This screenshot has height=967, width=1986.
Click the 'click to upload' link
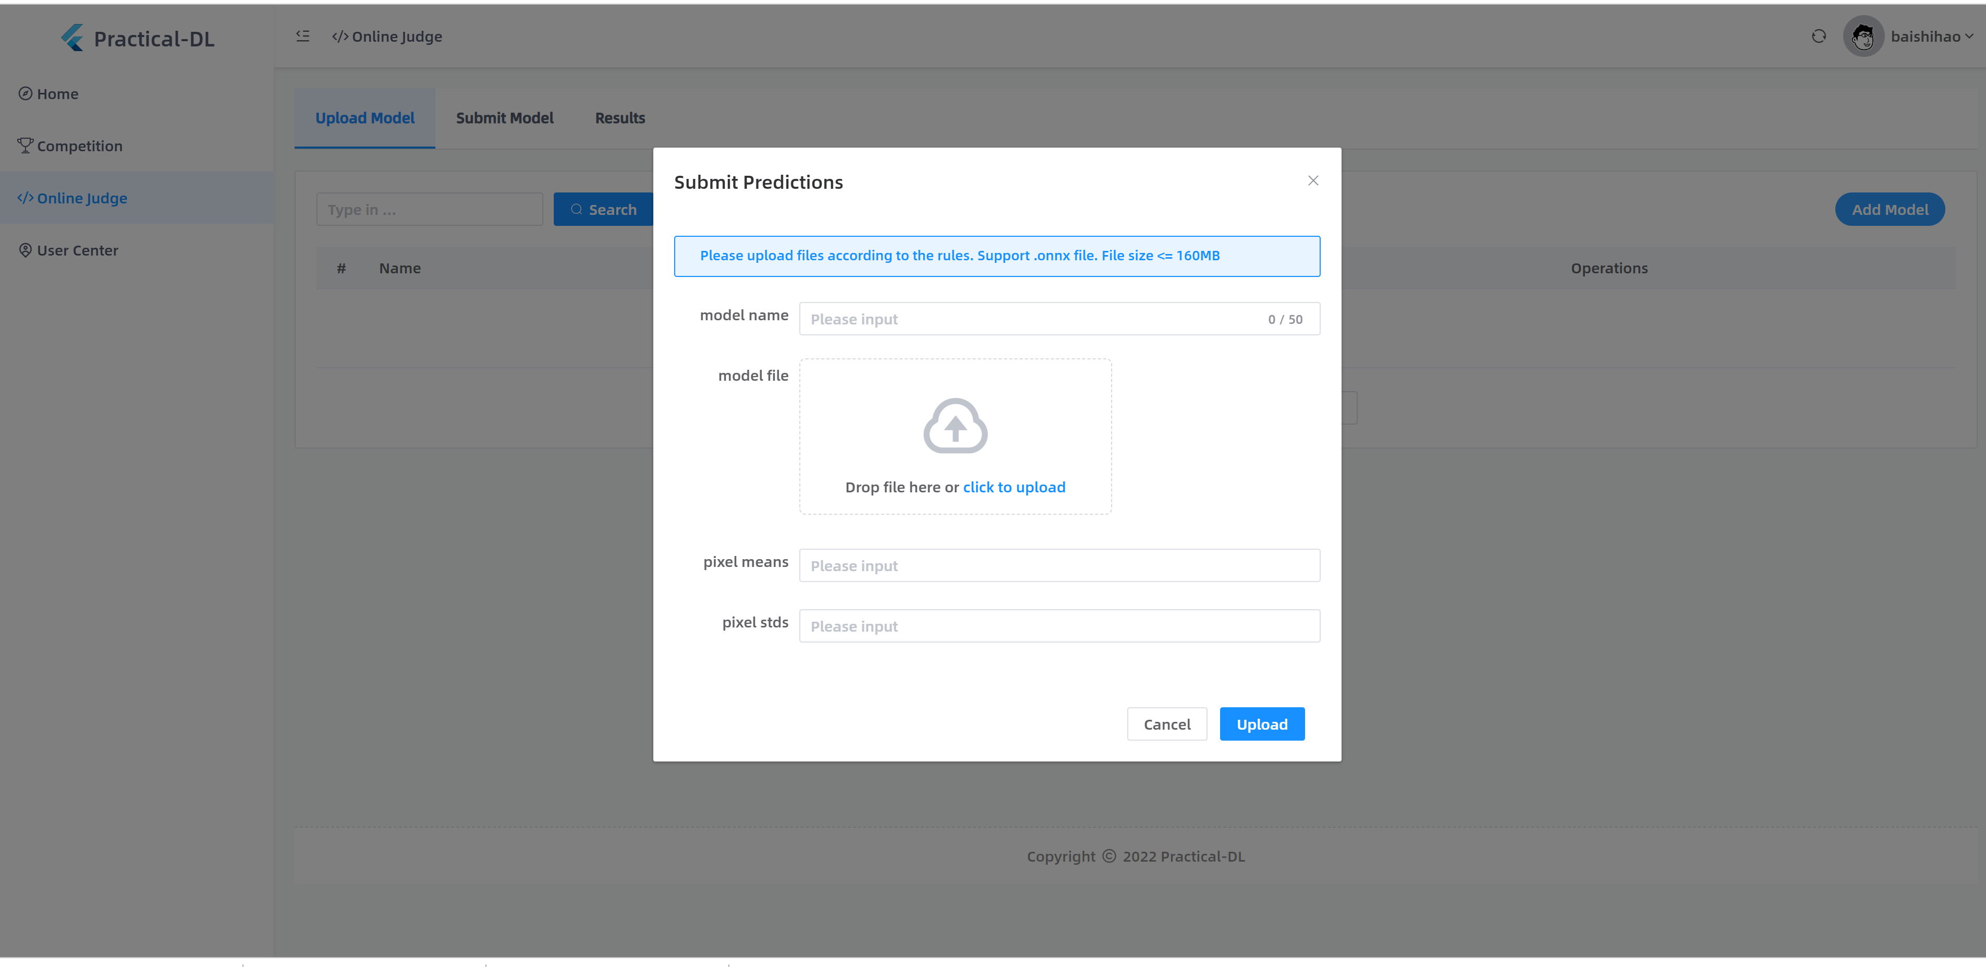point(1014,487)
